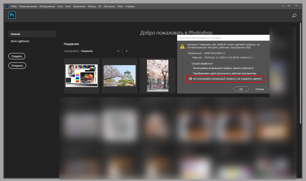
Task: Open the color test chart thumbnail
Action: point(82,76)
